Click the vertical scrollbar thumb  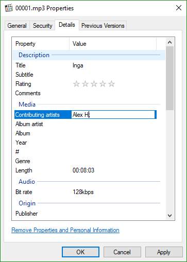(169, 78)
